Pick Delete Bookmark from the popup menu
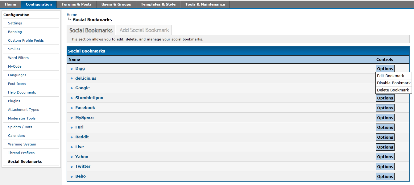 point(393,90)
